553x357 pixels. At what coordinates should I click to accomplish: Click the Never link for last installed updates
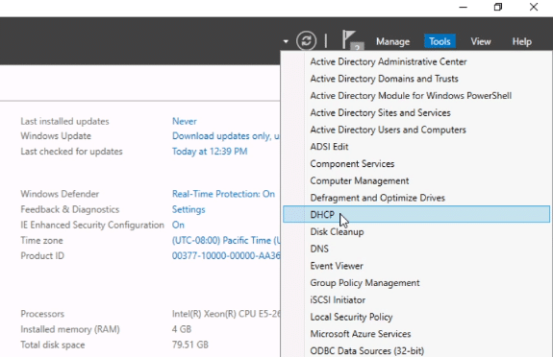point(184,121)
